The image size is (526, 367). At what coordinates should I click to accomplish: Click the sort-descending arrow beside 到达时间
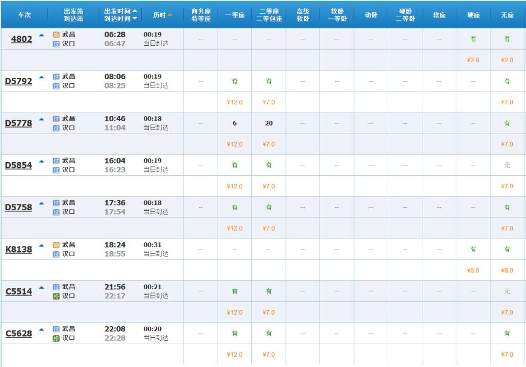(x=134, y=18)
